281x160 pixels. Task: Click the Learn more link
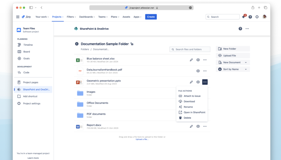coord(33,158)
